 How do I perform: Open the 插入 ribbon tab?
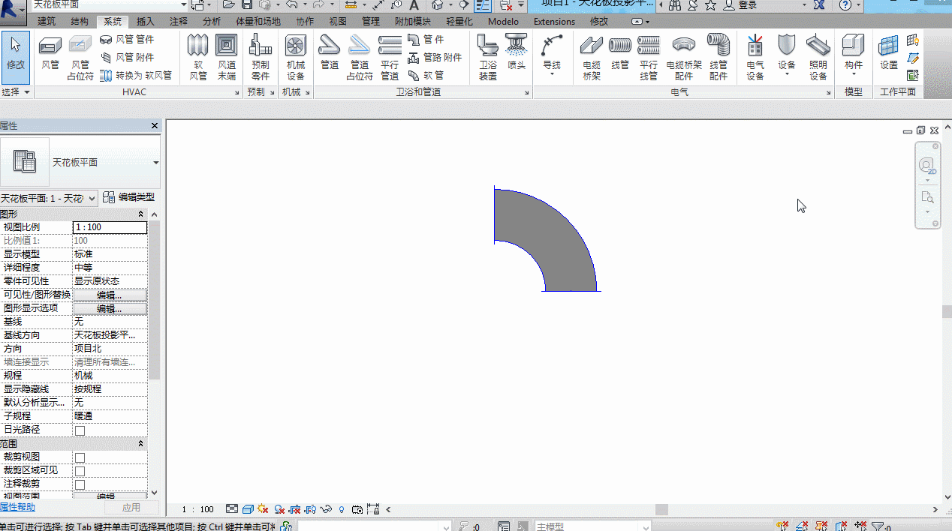coord(146,22)
